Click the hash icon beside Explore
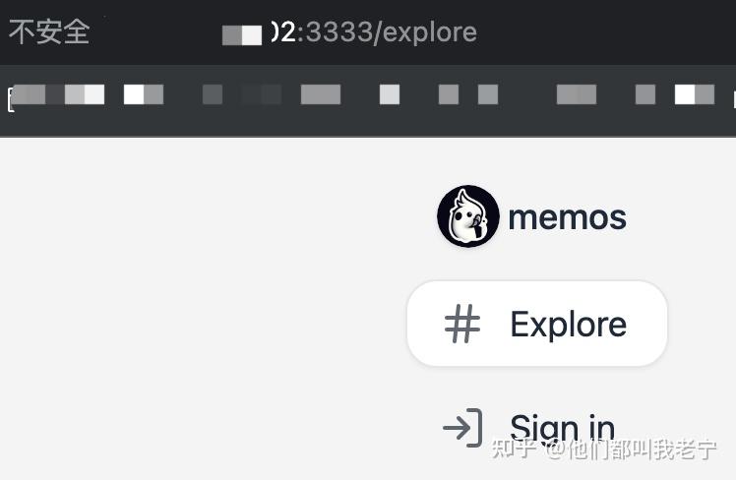736x480 pixels. 462,324
